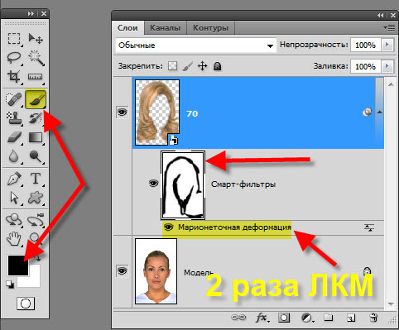Hide layer 70 with eye icon
Image resolution: width=399 pixels, height=330 pixels.
tap(123, 112)
